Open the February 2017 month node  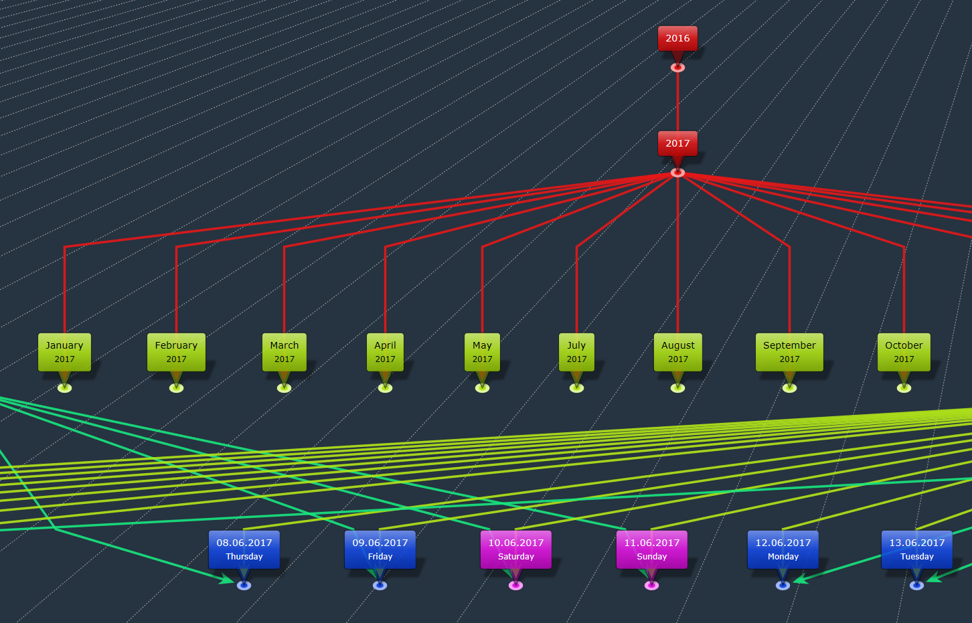(176, 352)
